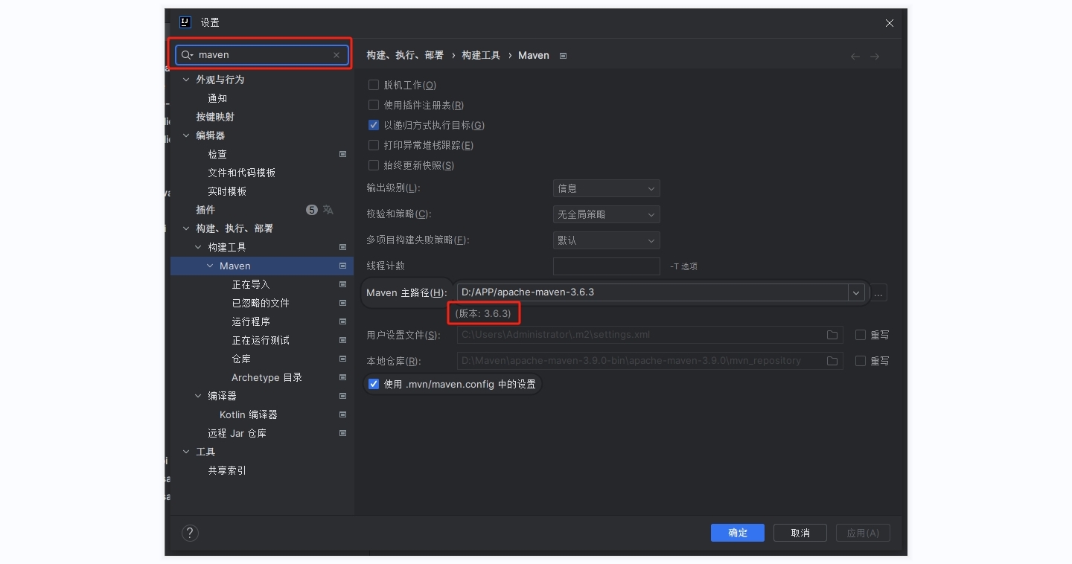The height and width of the screenshot is (564, 1072).
Task: Click project-level icon beside 正在导入
Action: pos(342,284)
